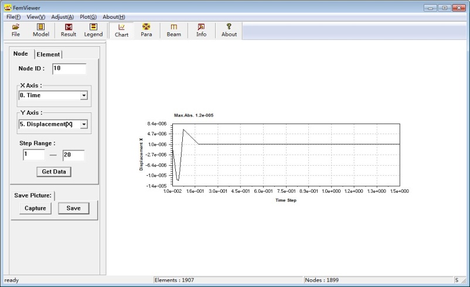Click the Step Range end field
470x287 pixels.
point(73,155)
